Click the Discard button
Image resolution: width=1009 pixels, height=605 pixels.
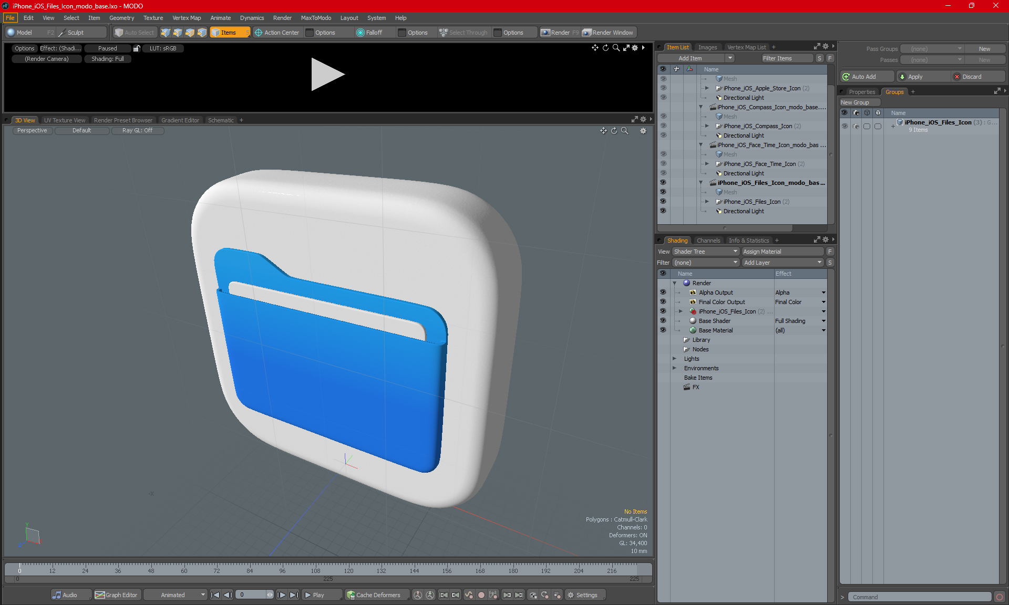pyautogui.click(x=978, y=77)
